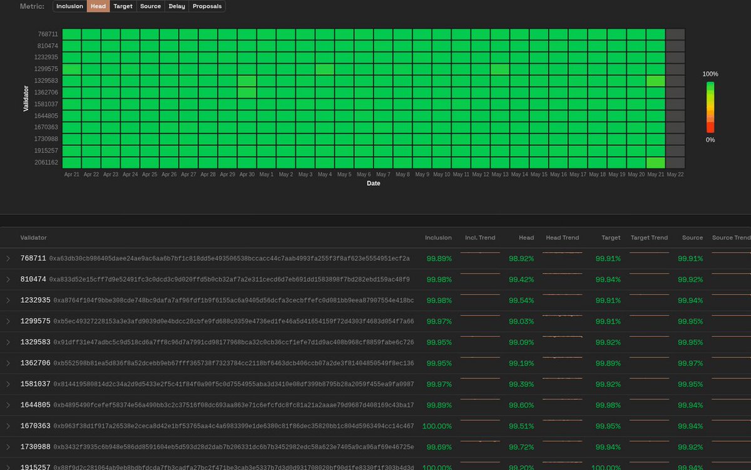Expand row for validator 1670363

[x=8, y=426]
